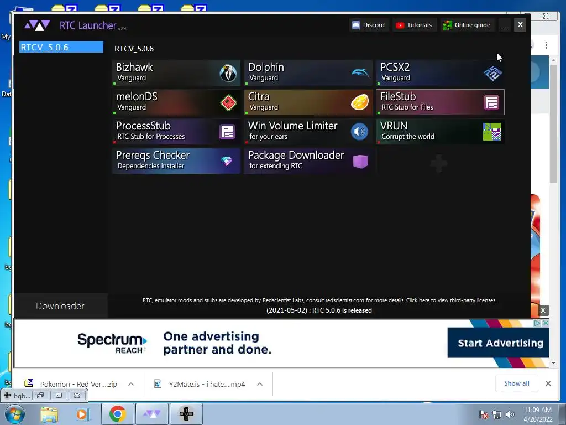Open the Tutorials button

pyautogui.click(x=415, y=25)
